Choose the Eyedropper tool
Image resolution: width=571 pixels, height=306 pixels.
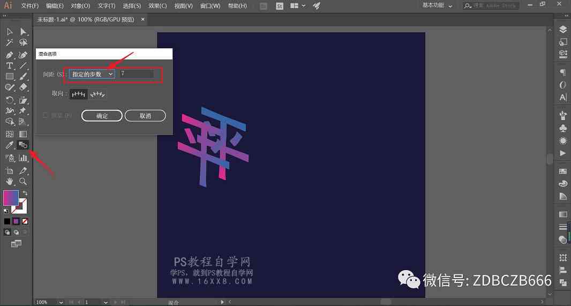10,145
